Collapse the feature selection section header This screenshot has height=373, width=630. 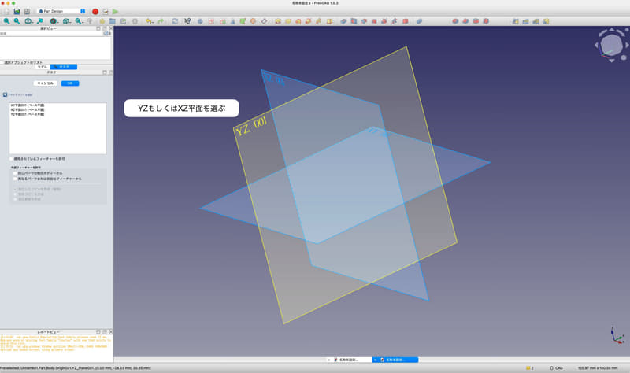[x=17, y=94]
